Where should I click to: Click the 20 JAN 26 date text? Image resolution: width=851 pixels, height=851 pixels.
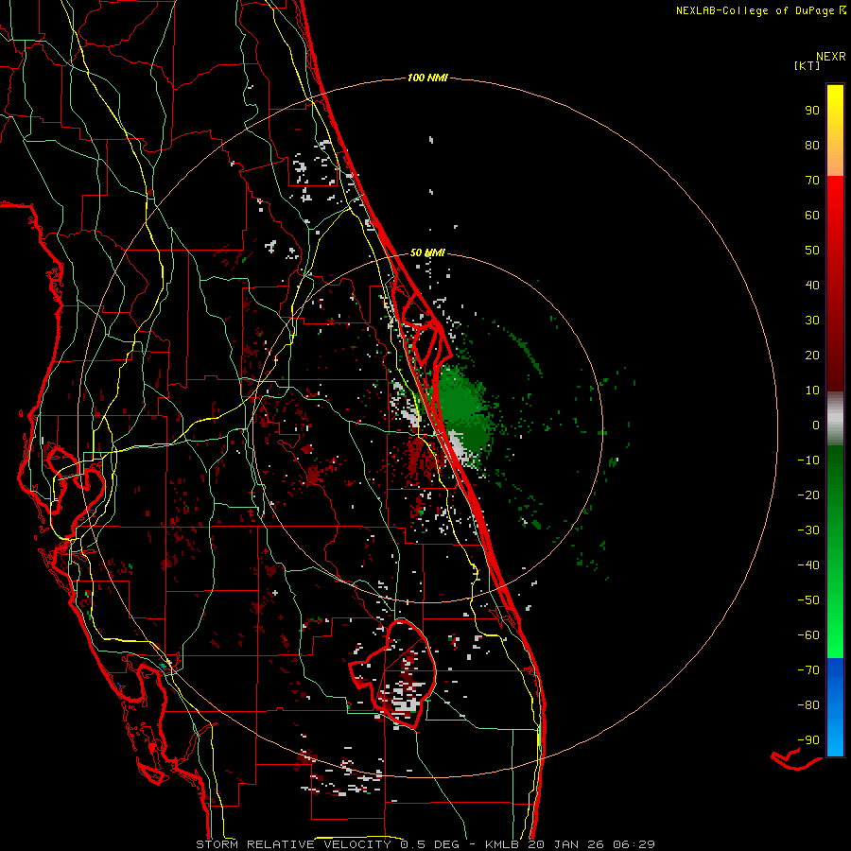[x=566, y=844]
